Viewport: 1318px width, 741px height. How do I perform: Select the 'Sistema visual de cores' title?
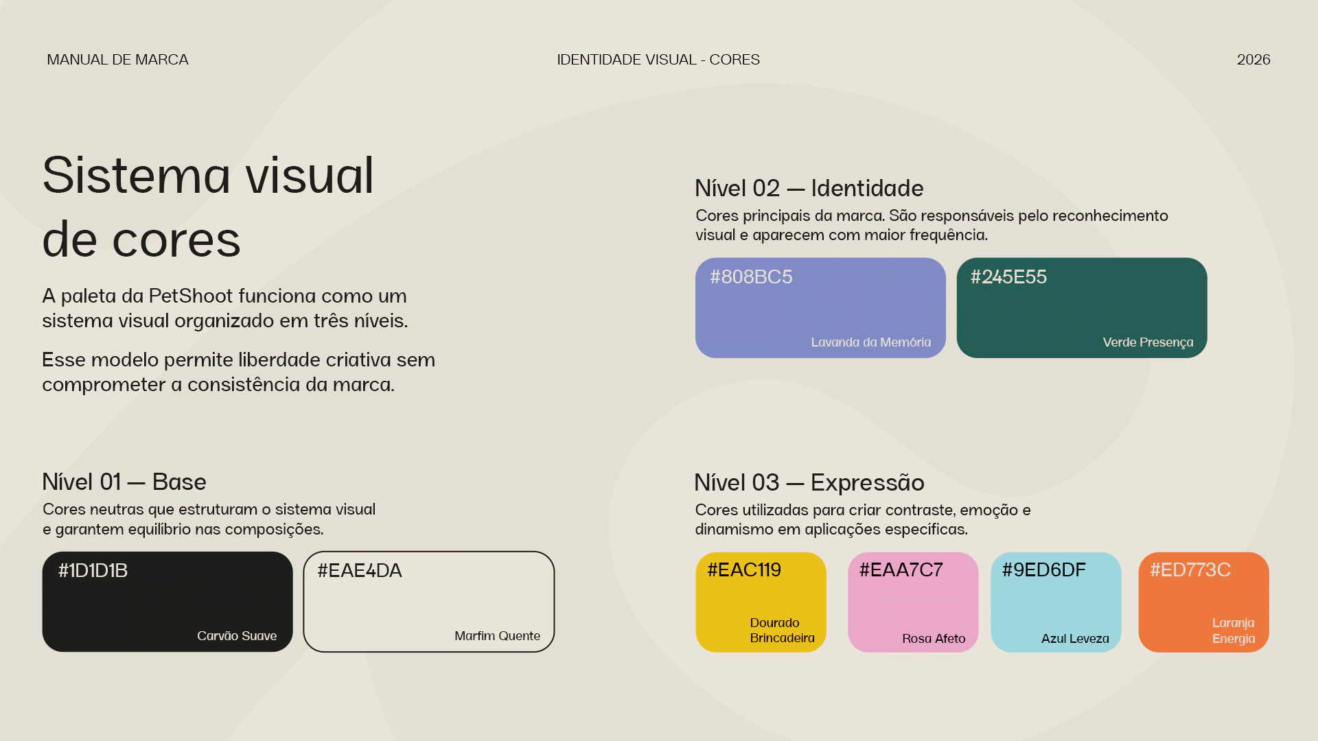point(208,207)
